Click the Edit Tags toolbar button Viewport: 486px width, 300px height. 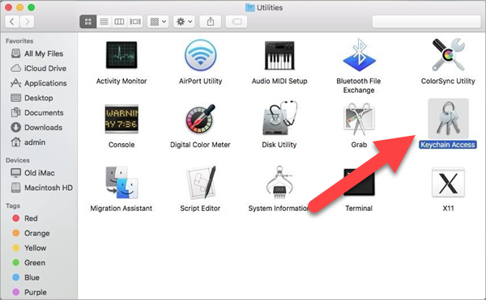(237, 22)
